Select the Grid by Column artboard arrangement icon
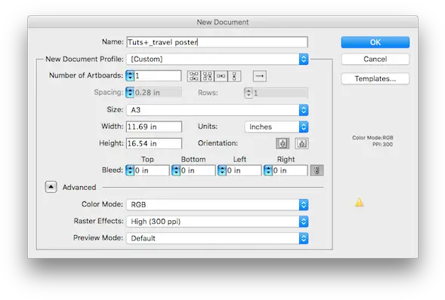Image resolution: width=445 pixels, height=300 pixels. pyautogui.click(x=208, y=76)
